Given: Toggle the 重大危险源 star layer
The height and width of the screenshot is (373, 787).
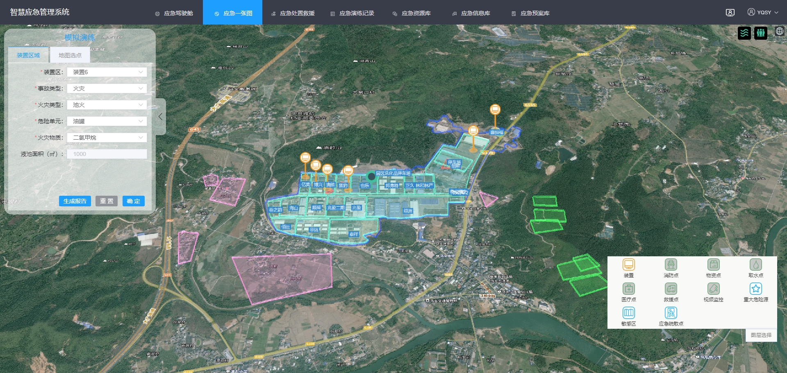Looking at the screenshot, I should [x=755, y=289].
